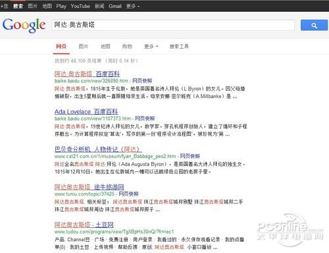
Task: Open result 阿达奥古斯塔 - 土豆网
Action: (x=84, y=225)
